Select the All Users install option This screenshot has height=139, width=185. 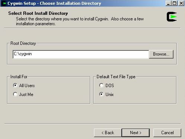click(x=24, y=85)
